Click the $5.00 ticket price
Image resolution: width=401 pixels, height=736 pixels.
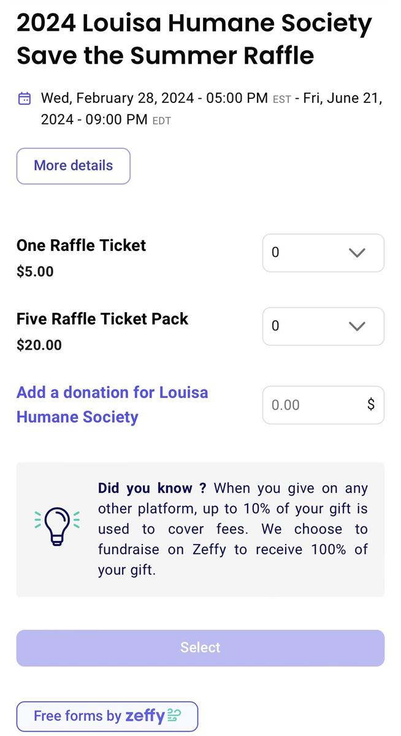pos(35,271)
